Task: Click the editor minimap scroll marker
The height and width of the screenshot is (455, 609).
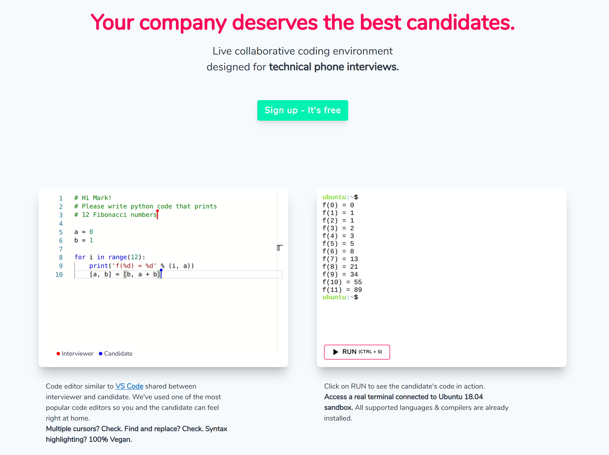Action: 280,247
